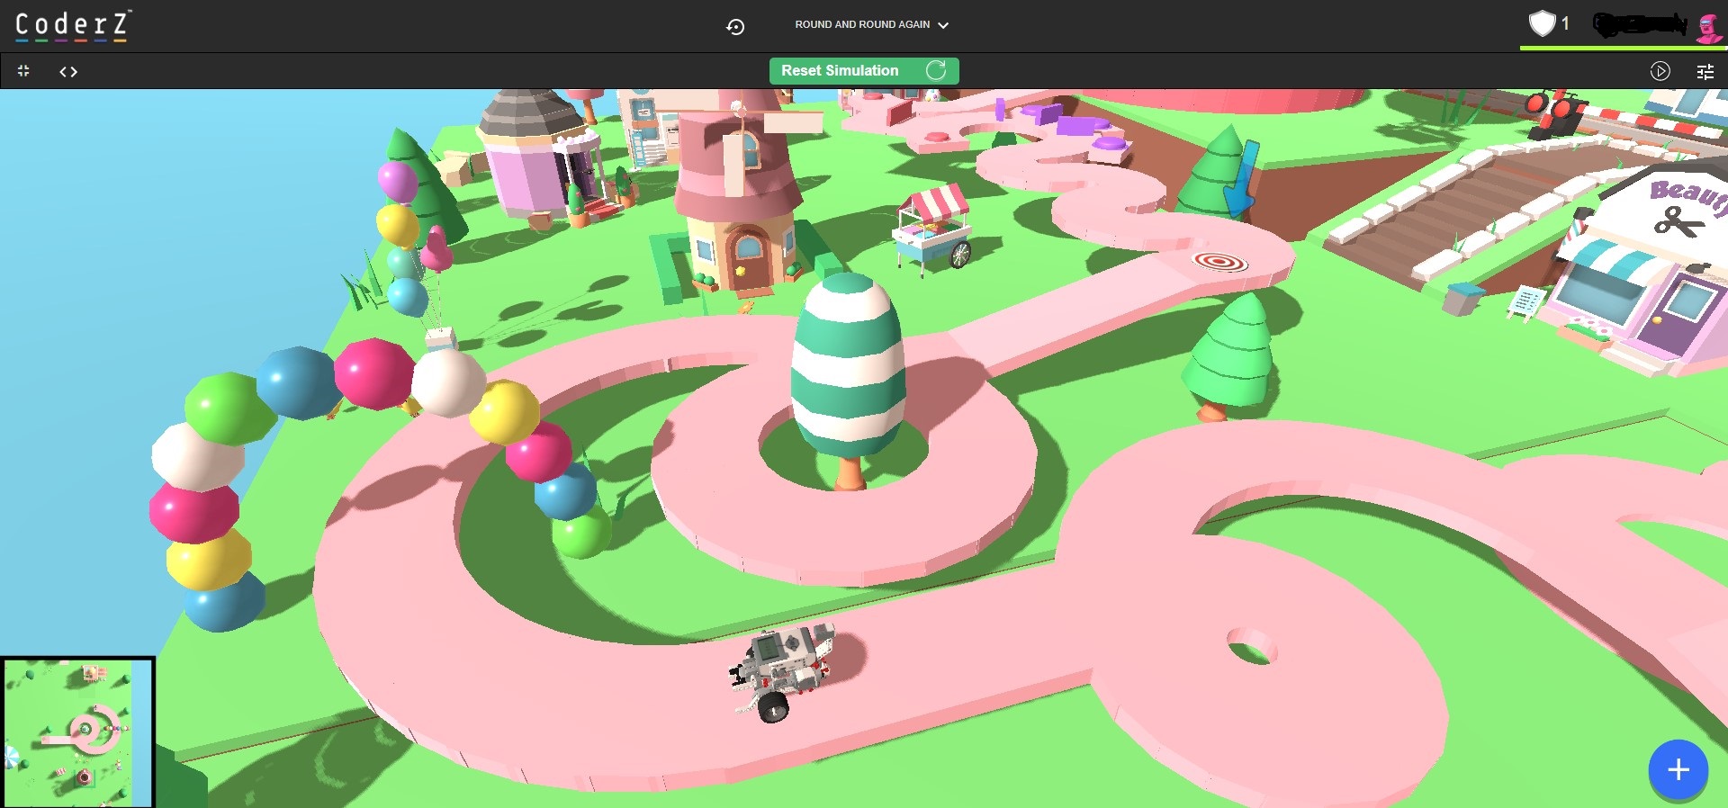1728x808 pixels.
Task: Click the striped awning candy cart
Action: pyautogui.click(x=933, y=228)
